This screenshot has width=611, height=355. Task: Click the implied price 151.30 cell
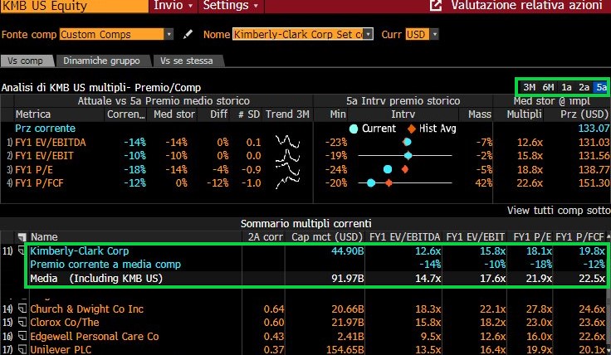tap(594, 183)
